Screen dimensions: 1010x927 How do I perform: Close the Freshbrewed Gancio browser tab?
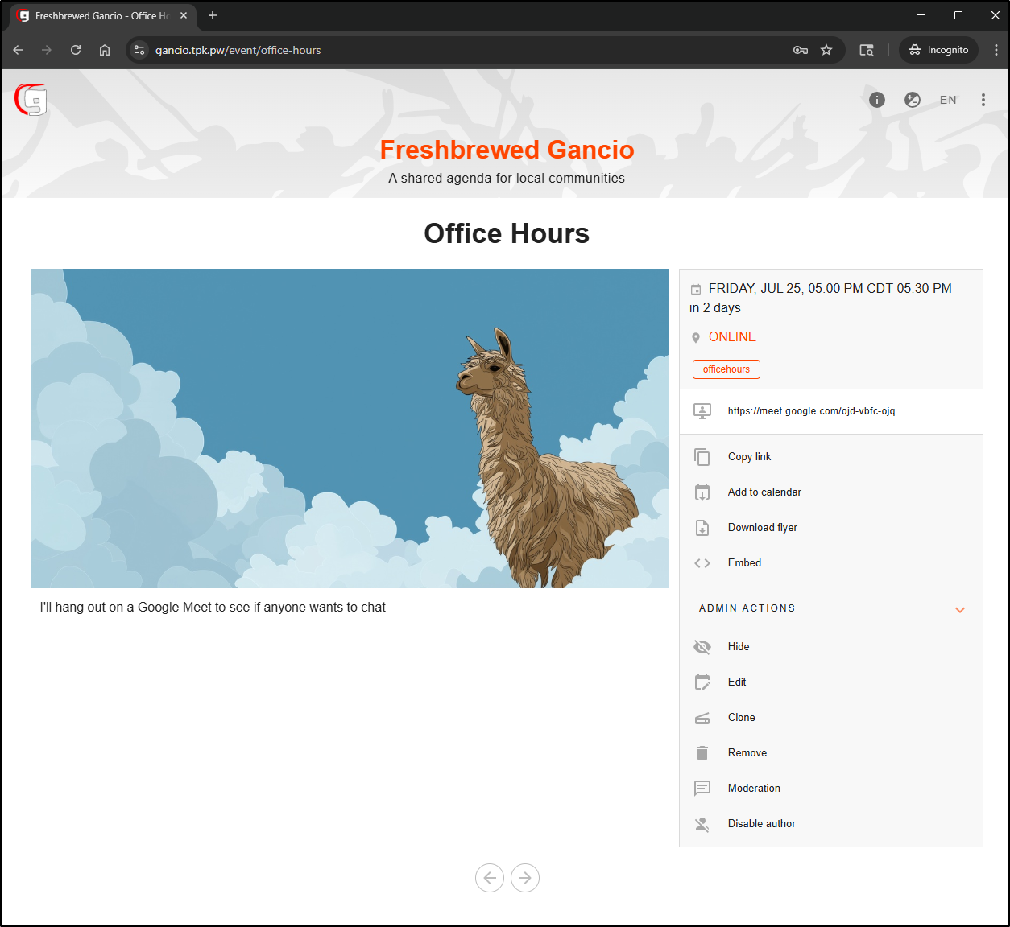(x=184, y=15)
